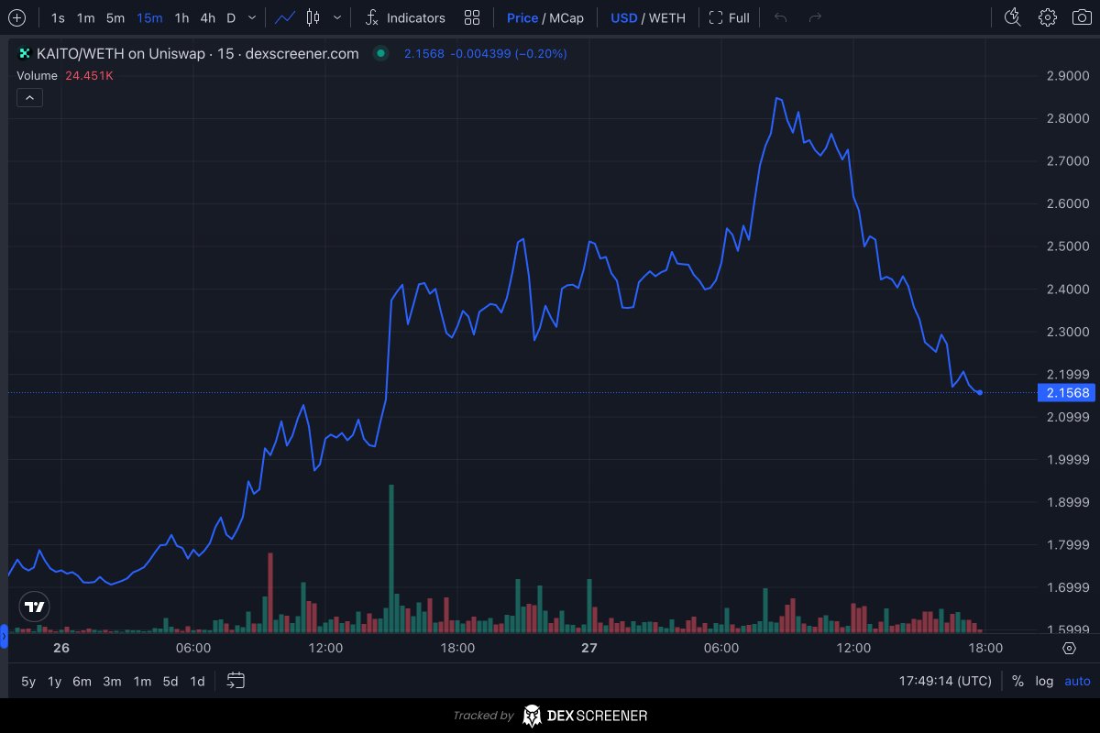Open timezone menu at 17:49:14 (UTC)
Image resolution: width=1100 pixels, height=733 pixels.
tap(945, 681)
